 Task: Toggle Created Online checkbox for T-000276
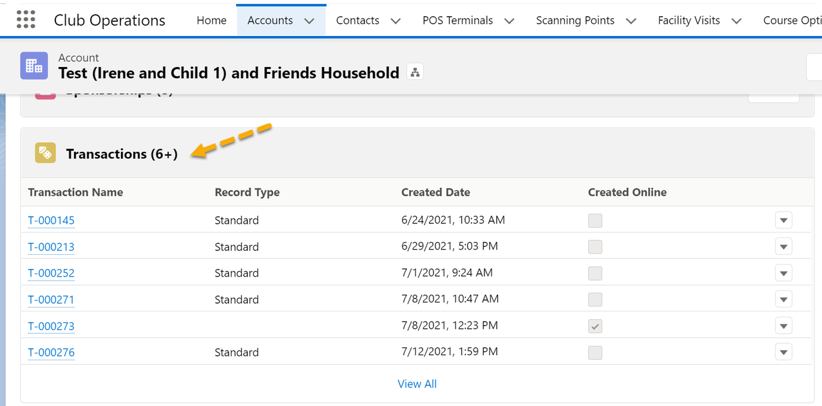pyautogui.click(x=595, y=353)
